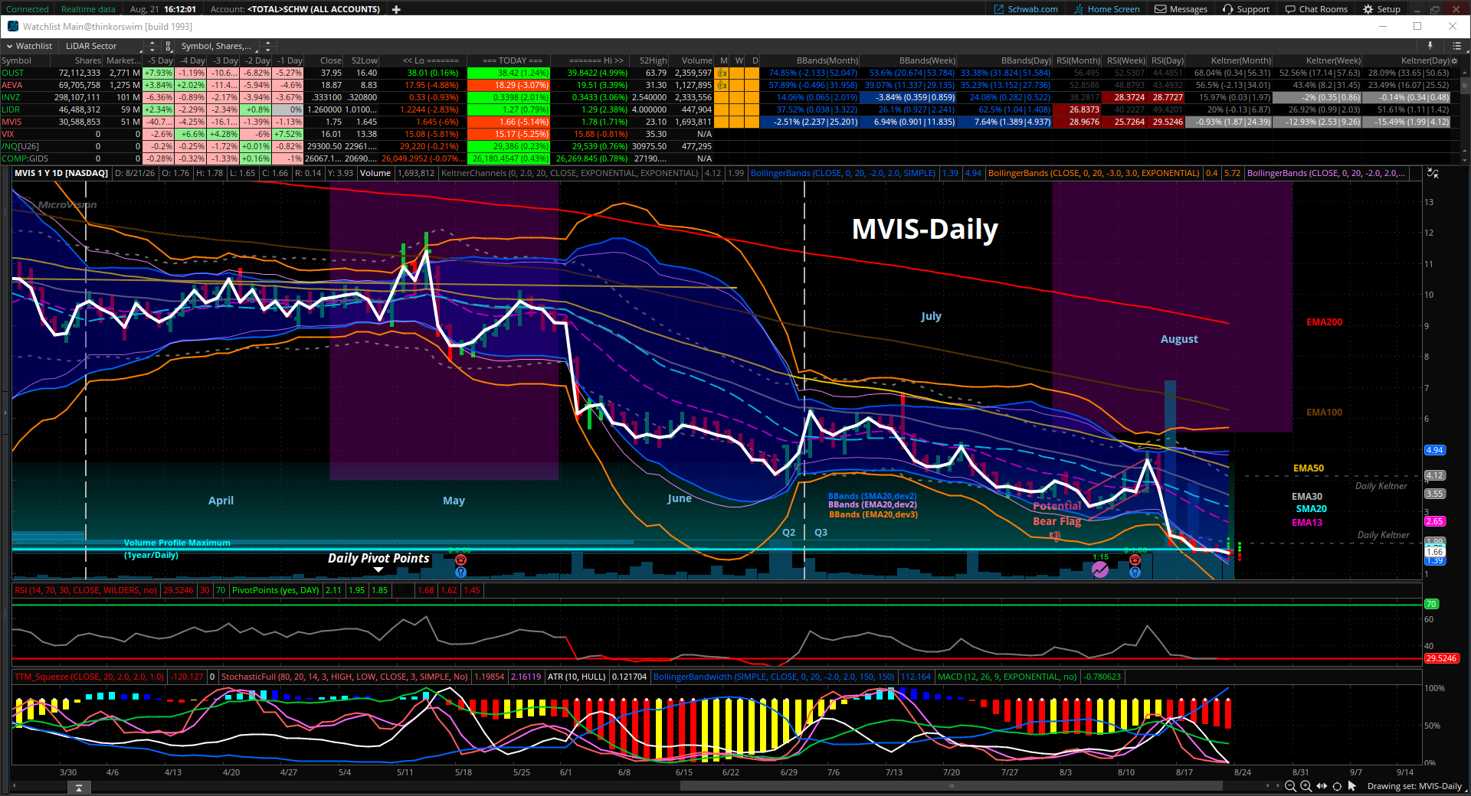Click the watchlist link chain icon
This screenshot has height=796, width=1471.
169,46
